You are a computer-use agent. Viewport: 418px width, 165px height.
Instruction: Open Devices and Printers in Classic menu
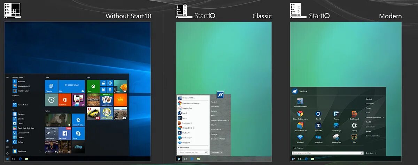218,139
